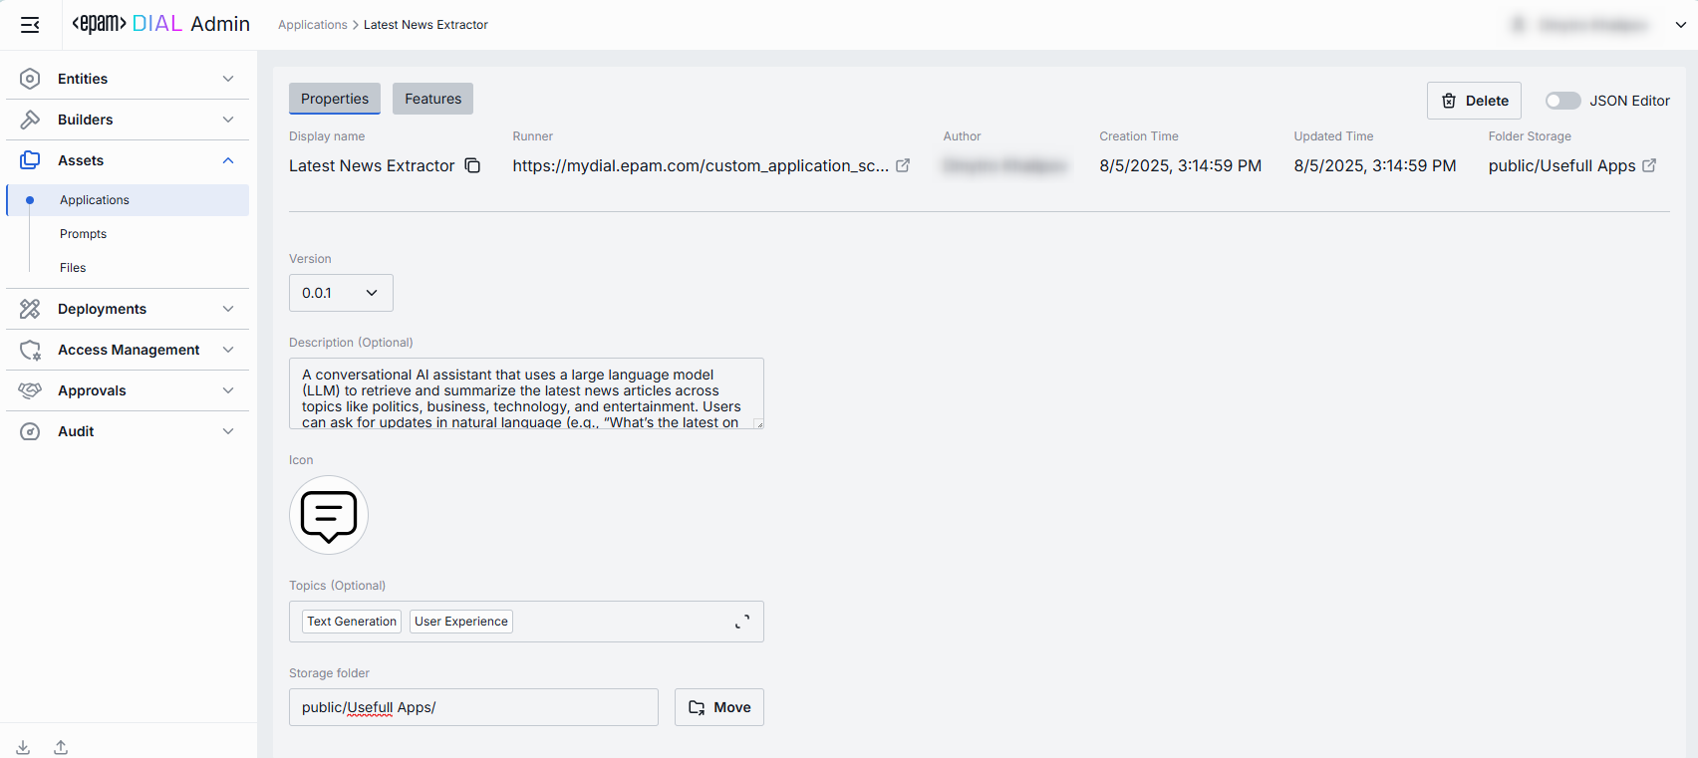Switch to the Features tab
Image resolution: width=1698 pixels, height=758 pixels.
click(432, 99)
